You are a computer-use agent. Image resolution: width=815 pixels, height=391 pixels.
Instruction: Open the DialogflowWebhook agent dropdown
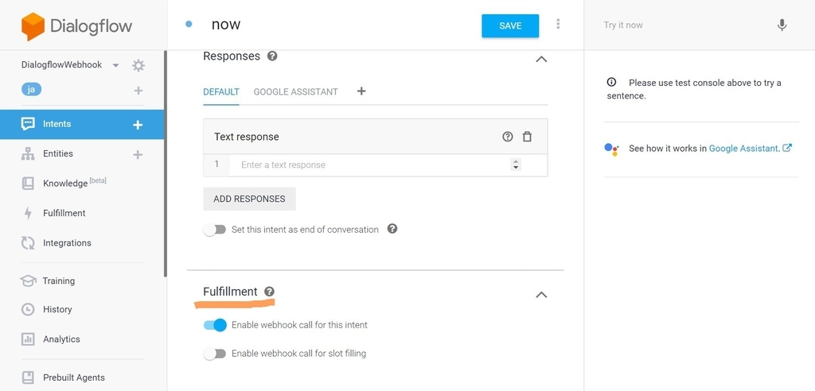pyautogui.click(x=116, y=65)
